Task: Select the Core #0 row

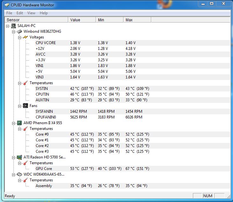Action: pyautogui.click(x=132, y=134)
